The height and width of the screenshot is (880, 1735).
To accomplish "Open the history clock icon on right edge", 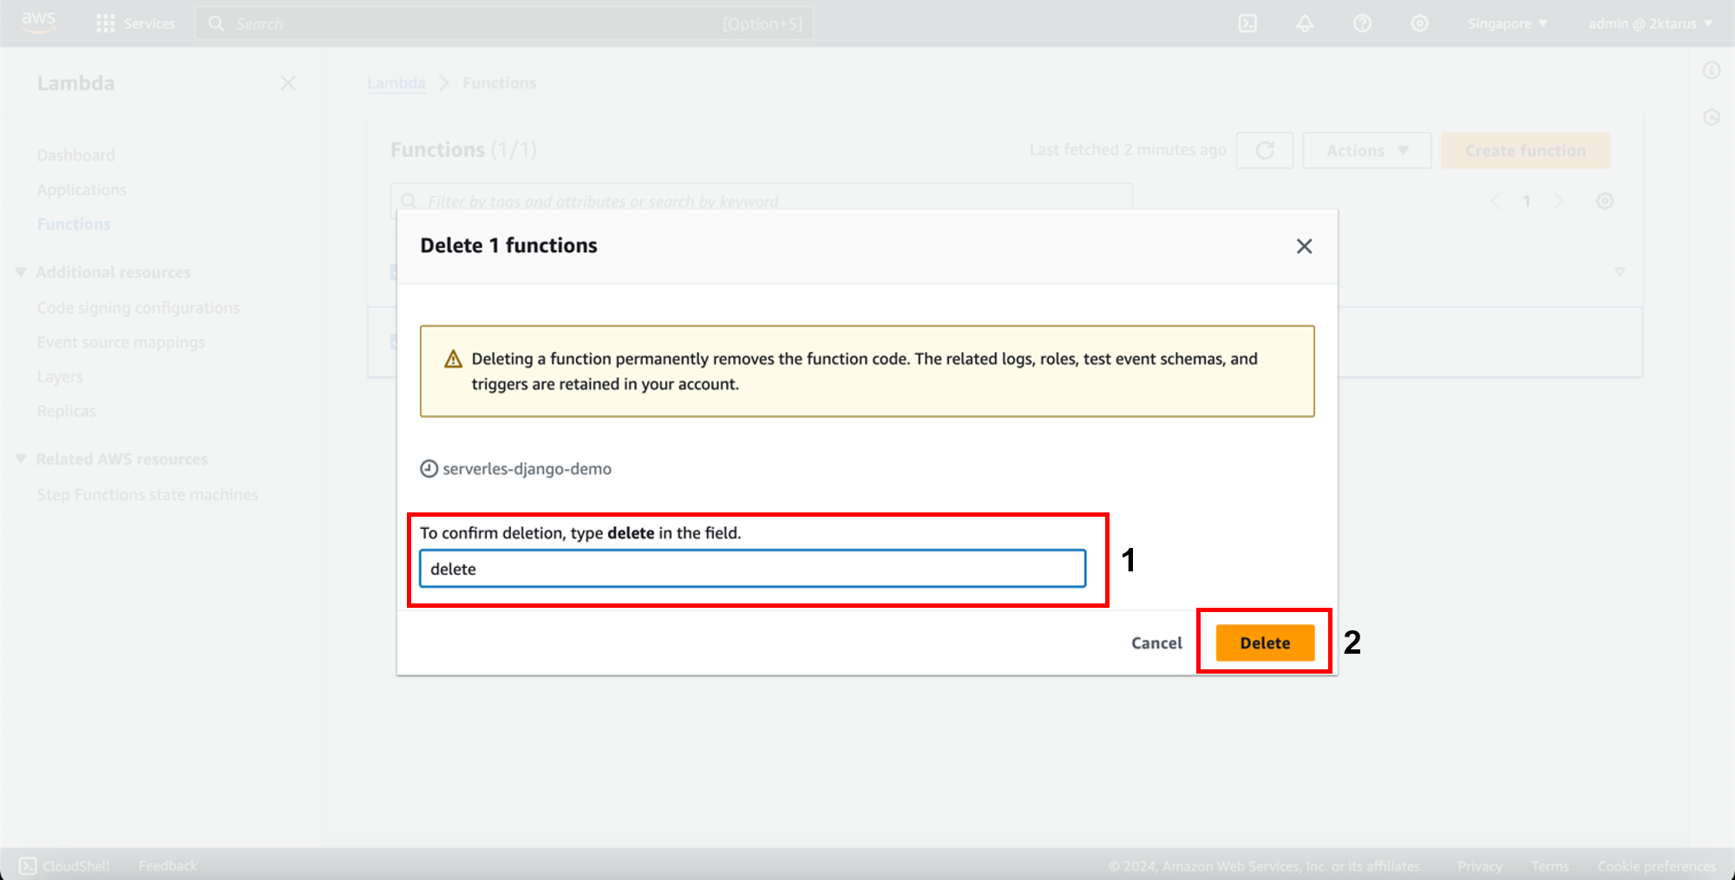I will point(1712,117).
